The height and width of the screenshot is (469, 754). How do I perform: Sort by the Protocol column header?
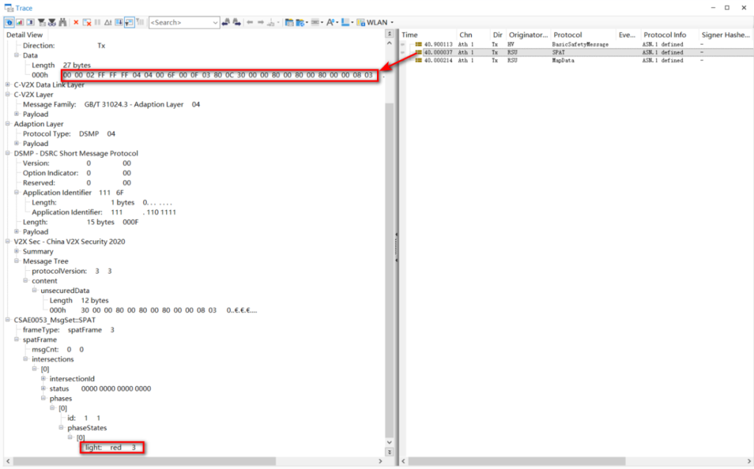coord(583,35)
